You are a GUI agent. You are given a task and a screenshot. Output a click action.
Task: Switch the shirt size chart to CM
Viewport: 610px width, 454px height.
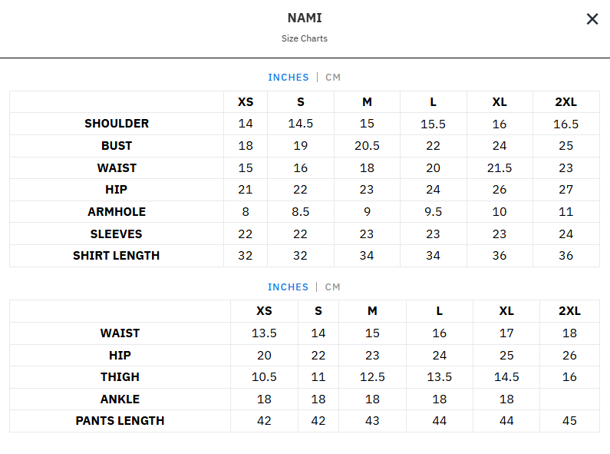(333, 78)
